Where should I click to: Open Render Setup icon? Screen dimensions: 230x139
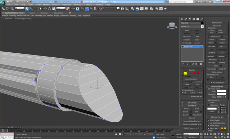[x=157, y=9]
